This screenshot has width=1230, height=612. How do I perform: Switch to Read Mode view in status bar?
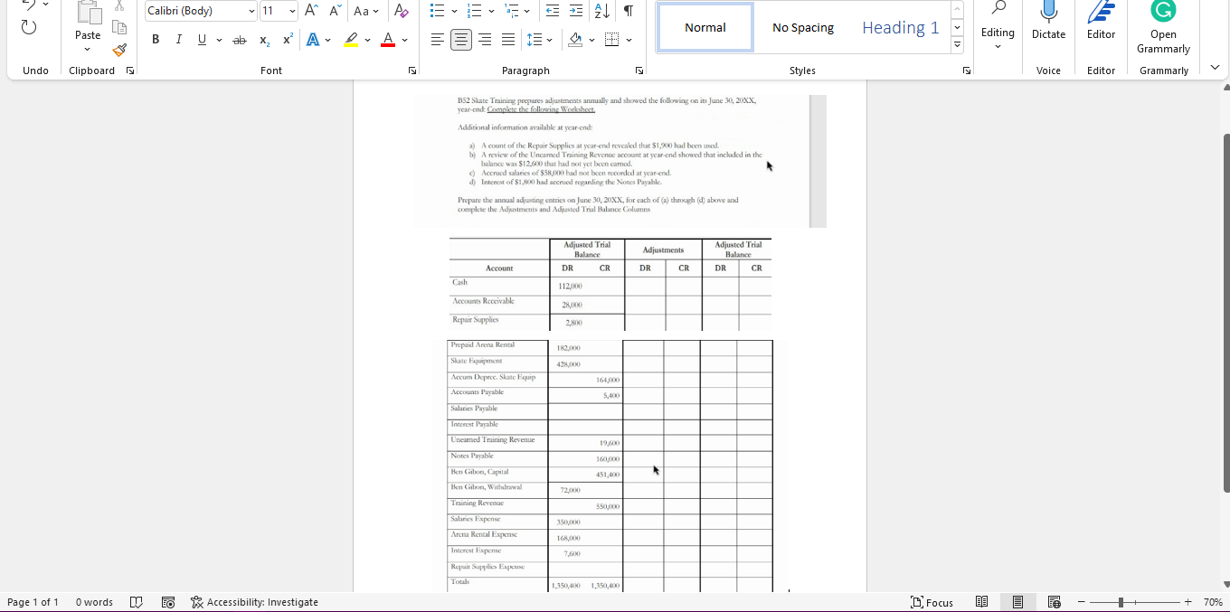[x=981, y=602]
